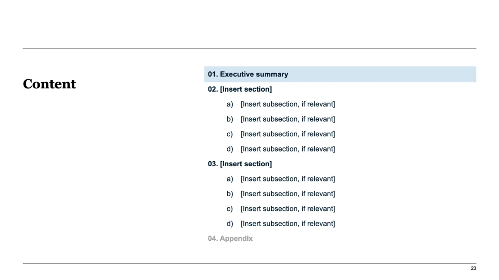Viewport: 499px width, 280px height.
Task: Click the 02. [Insert section] heading
Action: [x=240, y=89]
